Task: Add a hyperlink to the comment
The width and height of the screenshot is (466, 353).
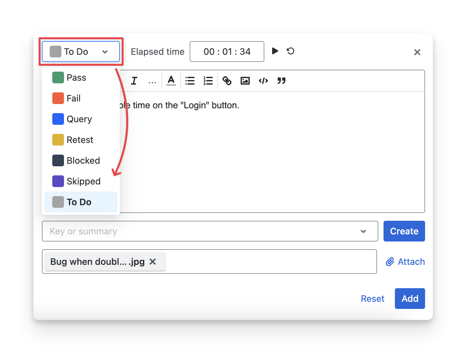Action: (x=227, y=81)
